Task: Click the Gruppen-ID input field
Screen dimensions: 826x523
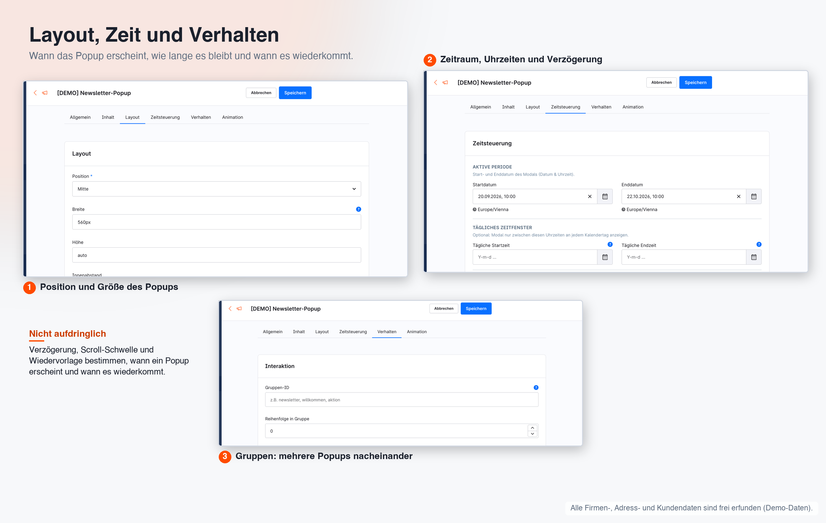Action: (x=401, y=400)
